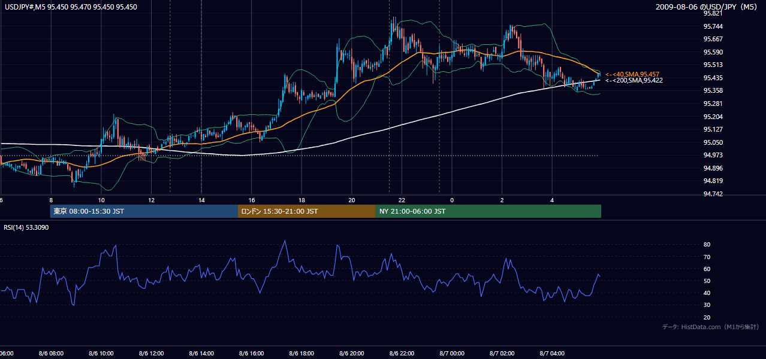Click price level 95.204 on the axis

(x=713, y=117)
